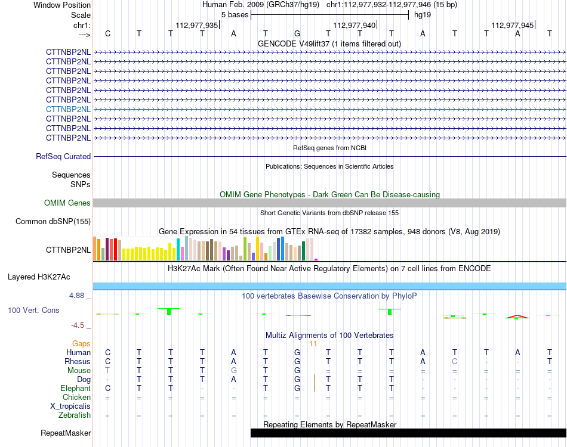The height and width of the screenshot is (447, 567).
Task: Click the Common dbSNP(155) track label
Action: [x=53, y=221]
